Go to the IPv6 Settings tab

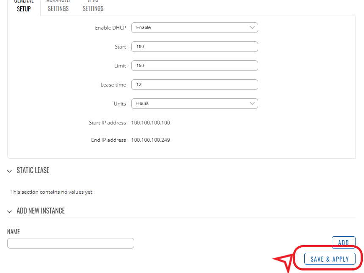point(93,6)
